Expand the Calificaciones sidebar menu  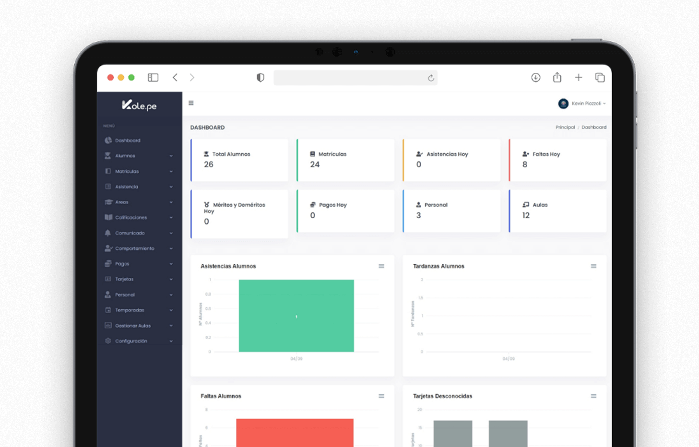(x=139, y=218)
